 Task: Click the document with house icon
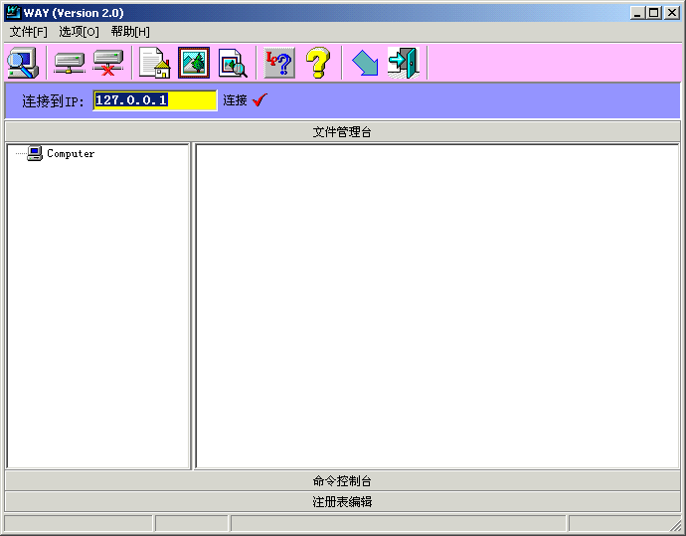[x=154, y=63]
